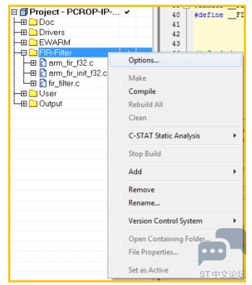The height and width of the screenshot is (285, 252).
Task: Expand the User folder
Action: coord(23,93)
